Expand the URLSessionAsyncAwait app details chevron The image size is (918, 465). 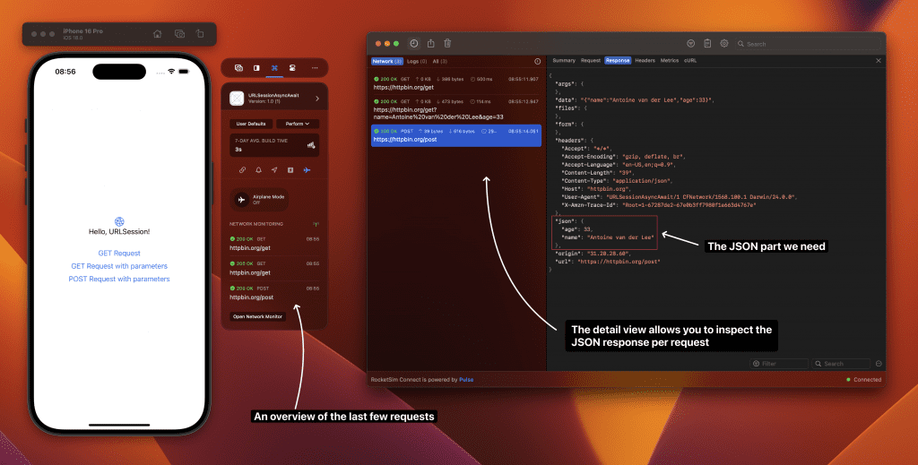click(x=317, y=99)
